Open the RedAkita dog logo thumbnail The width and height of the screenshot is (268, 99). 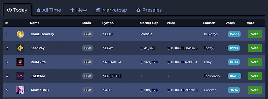[x=20, y=62]
